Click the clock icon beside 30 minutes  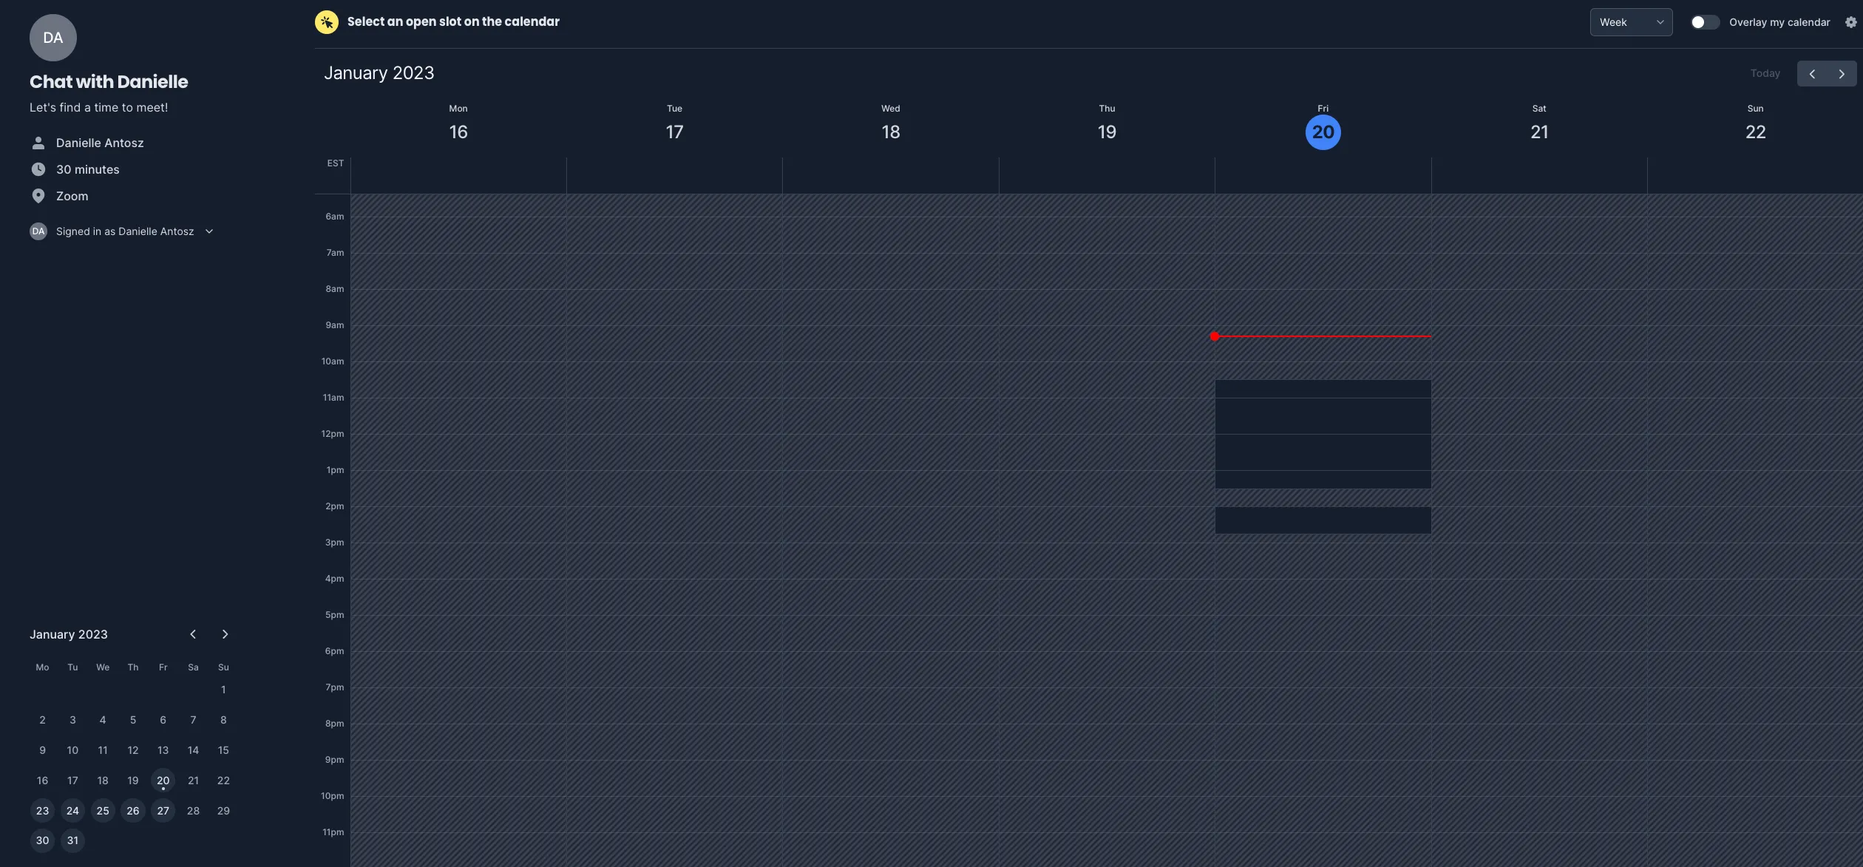38,169
